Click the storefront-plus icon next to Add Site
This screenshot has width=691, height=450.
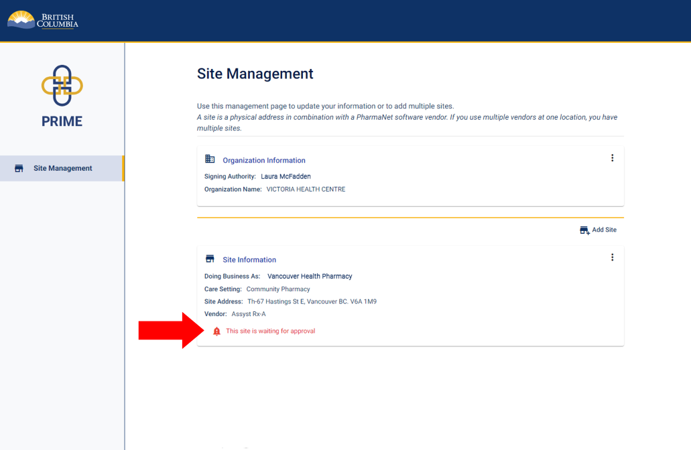584,229
